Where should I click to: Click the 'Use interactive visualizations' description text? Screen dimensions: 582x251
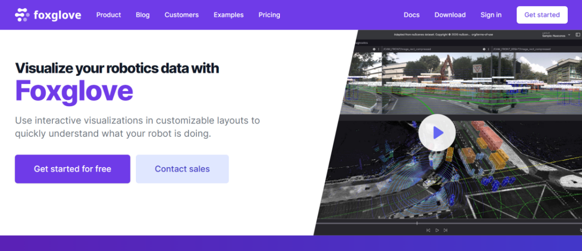tap(137, 127)
